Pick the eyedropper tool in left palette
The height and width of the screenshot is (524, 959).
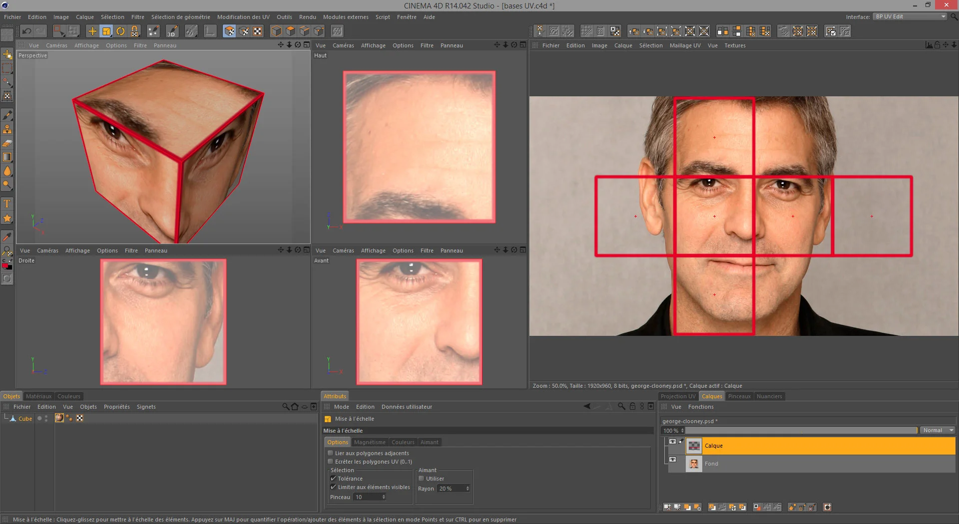[7, 237]
